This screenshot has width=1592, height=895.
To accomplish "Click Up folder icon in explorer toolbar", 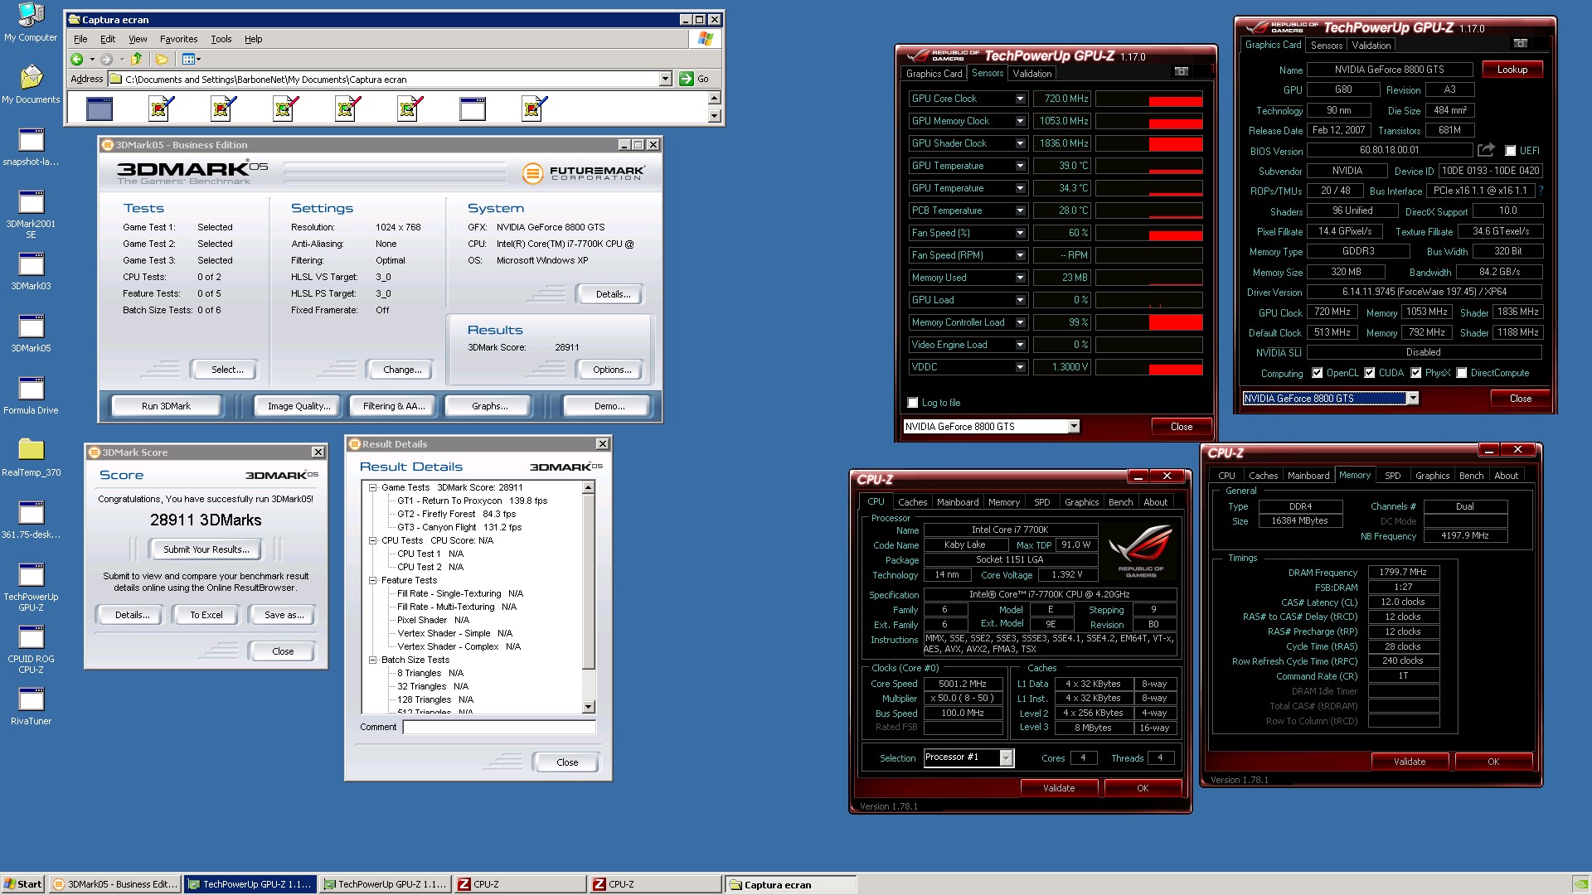I will click(x=137, y=59).
